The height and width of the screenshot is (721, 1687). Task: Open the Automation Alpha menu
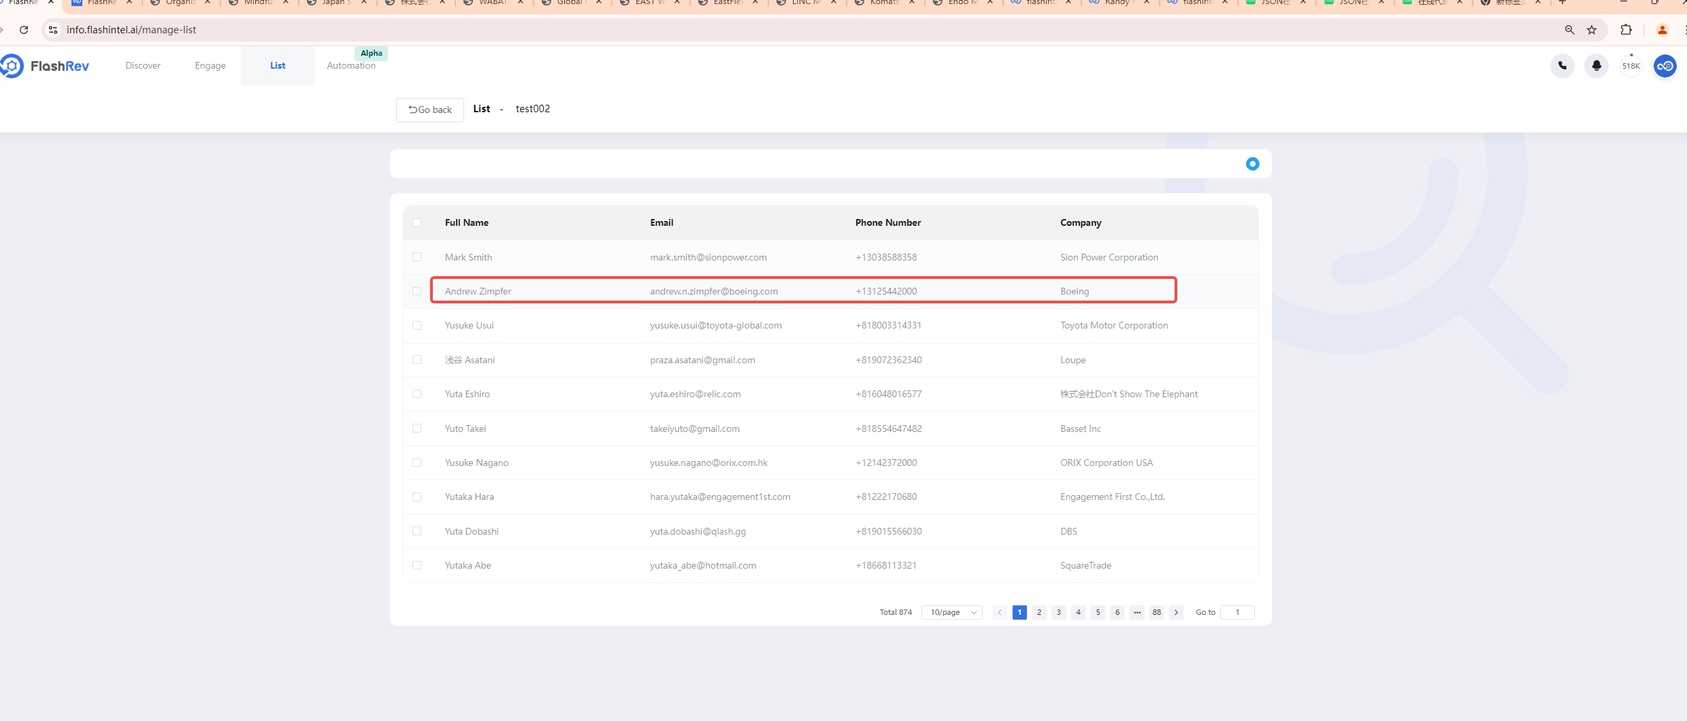pos(351,66)
